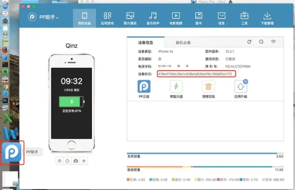Click the 其他: 5.7G storage legend
Viewport: 295px width, 190px height.
[248, 180]
